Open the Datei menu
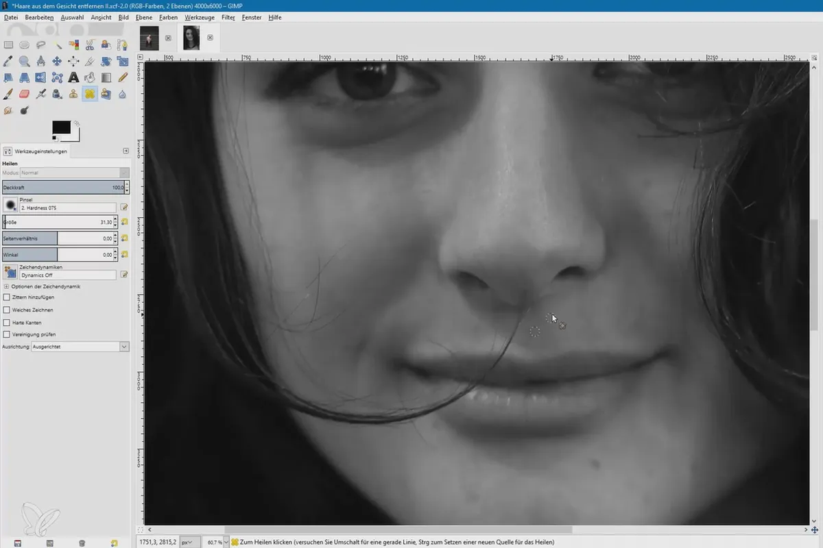Image resolution: width=823 pixels, height=548 pixels. pos(11,17)
